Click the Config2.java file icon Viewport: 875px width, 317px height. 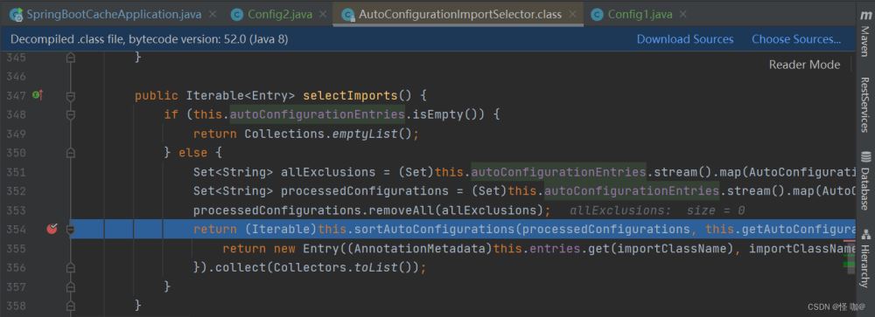(237, 15)
